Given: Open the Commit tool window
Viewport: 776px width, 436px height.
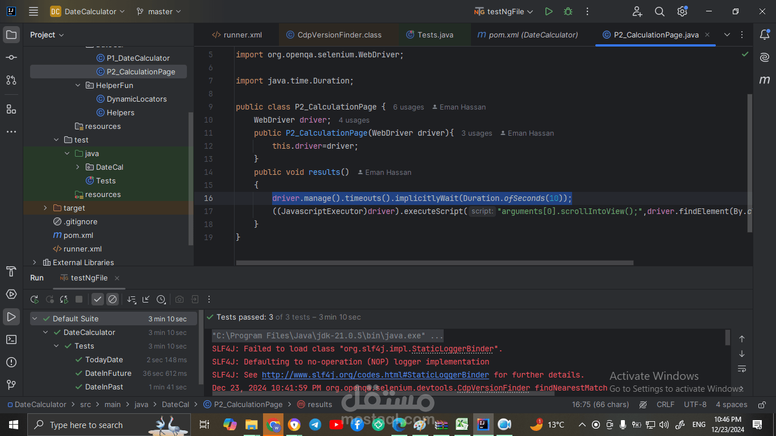Looking at the screenshot, I should [x=11, y=57].
